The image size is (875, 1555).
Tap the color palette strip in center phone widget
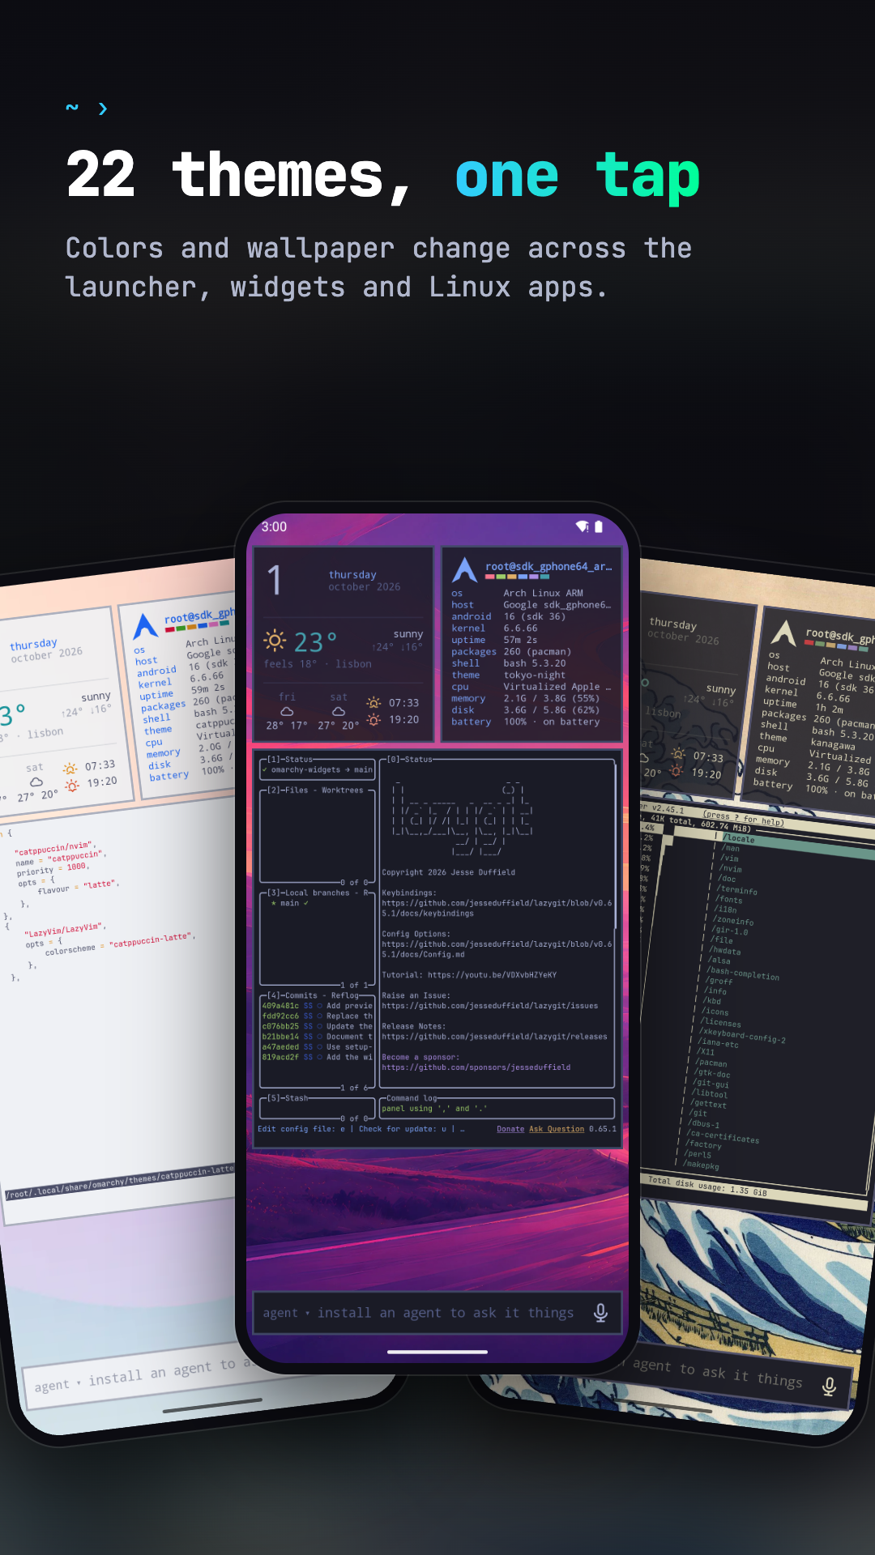[x=518, y=577]
